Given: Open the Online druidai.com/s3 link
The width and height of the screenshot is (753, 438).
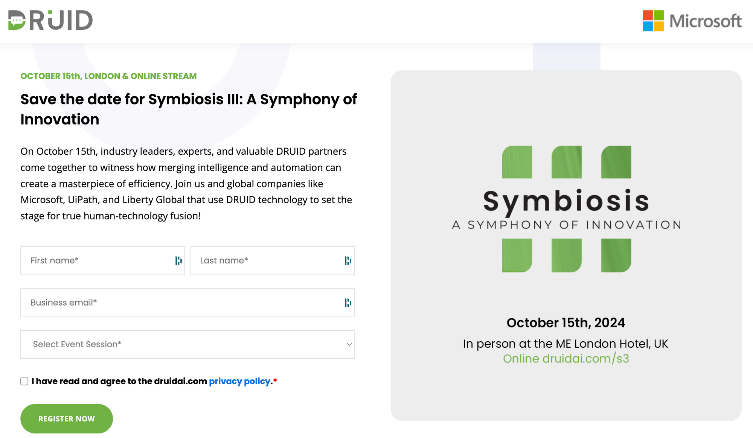Looking at the screenshot, I should point(566,359).
